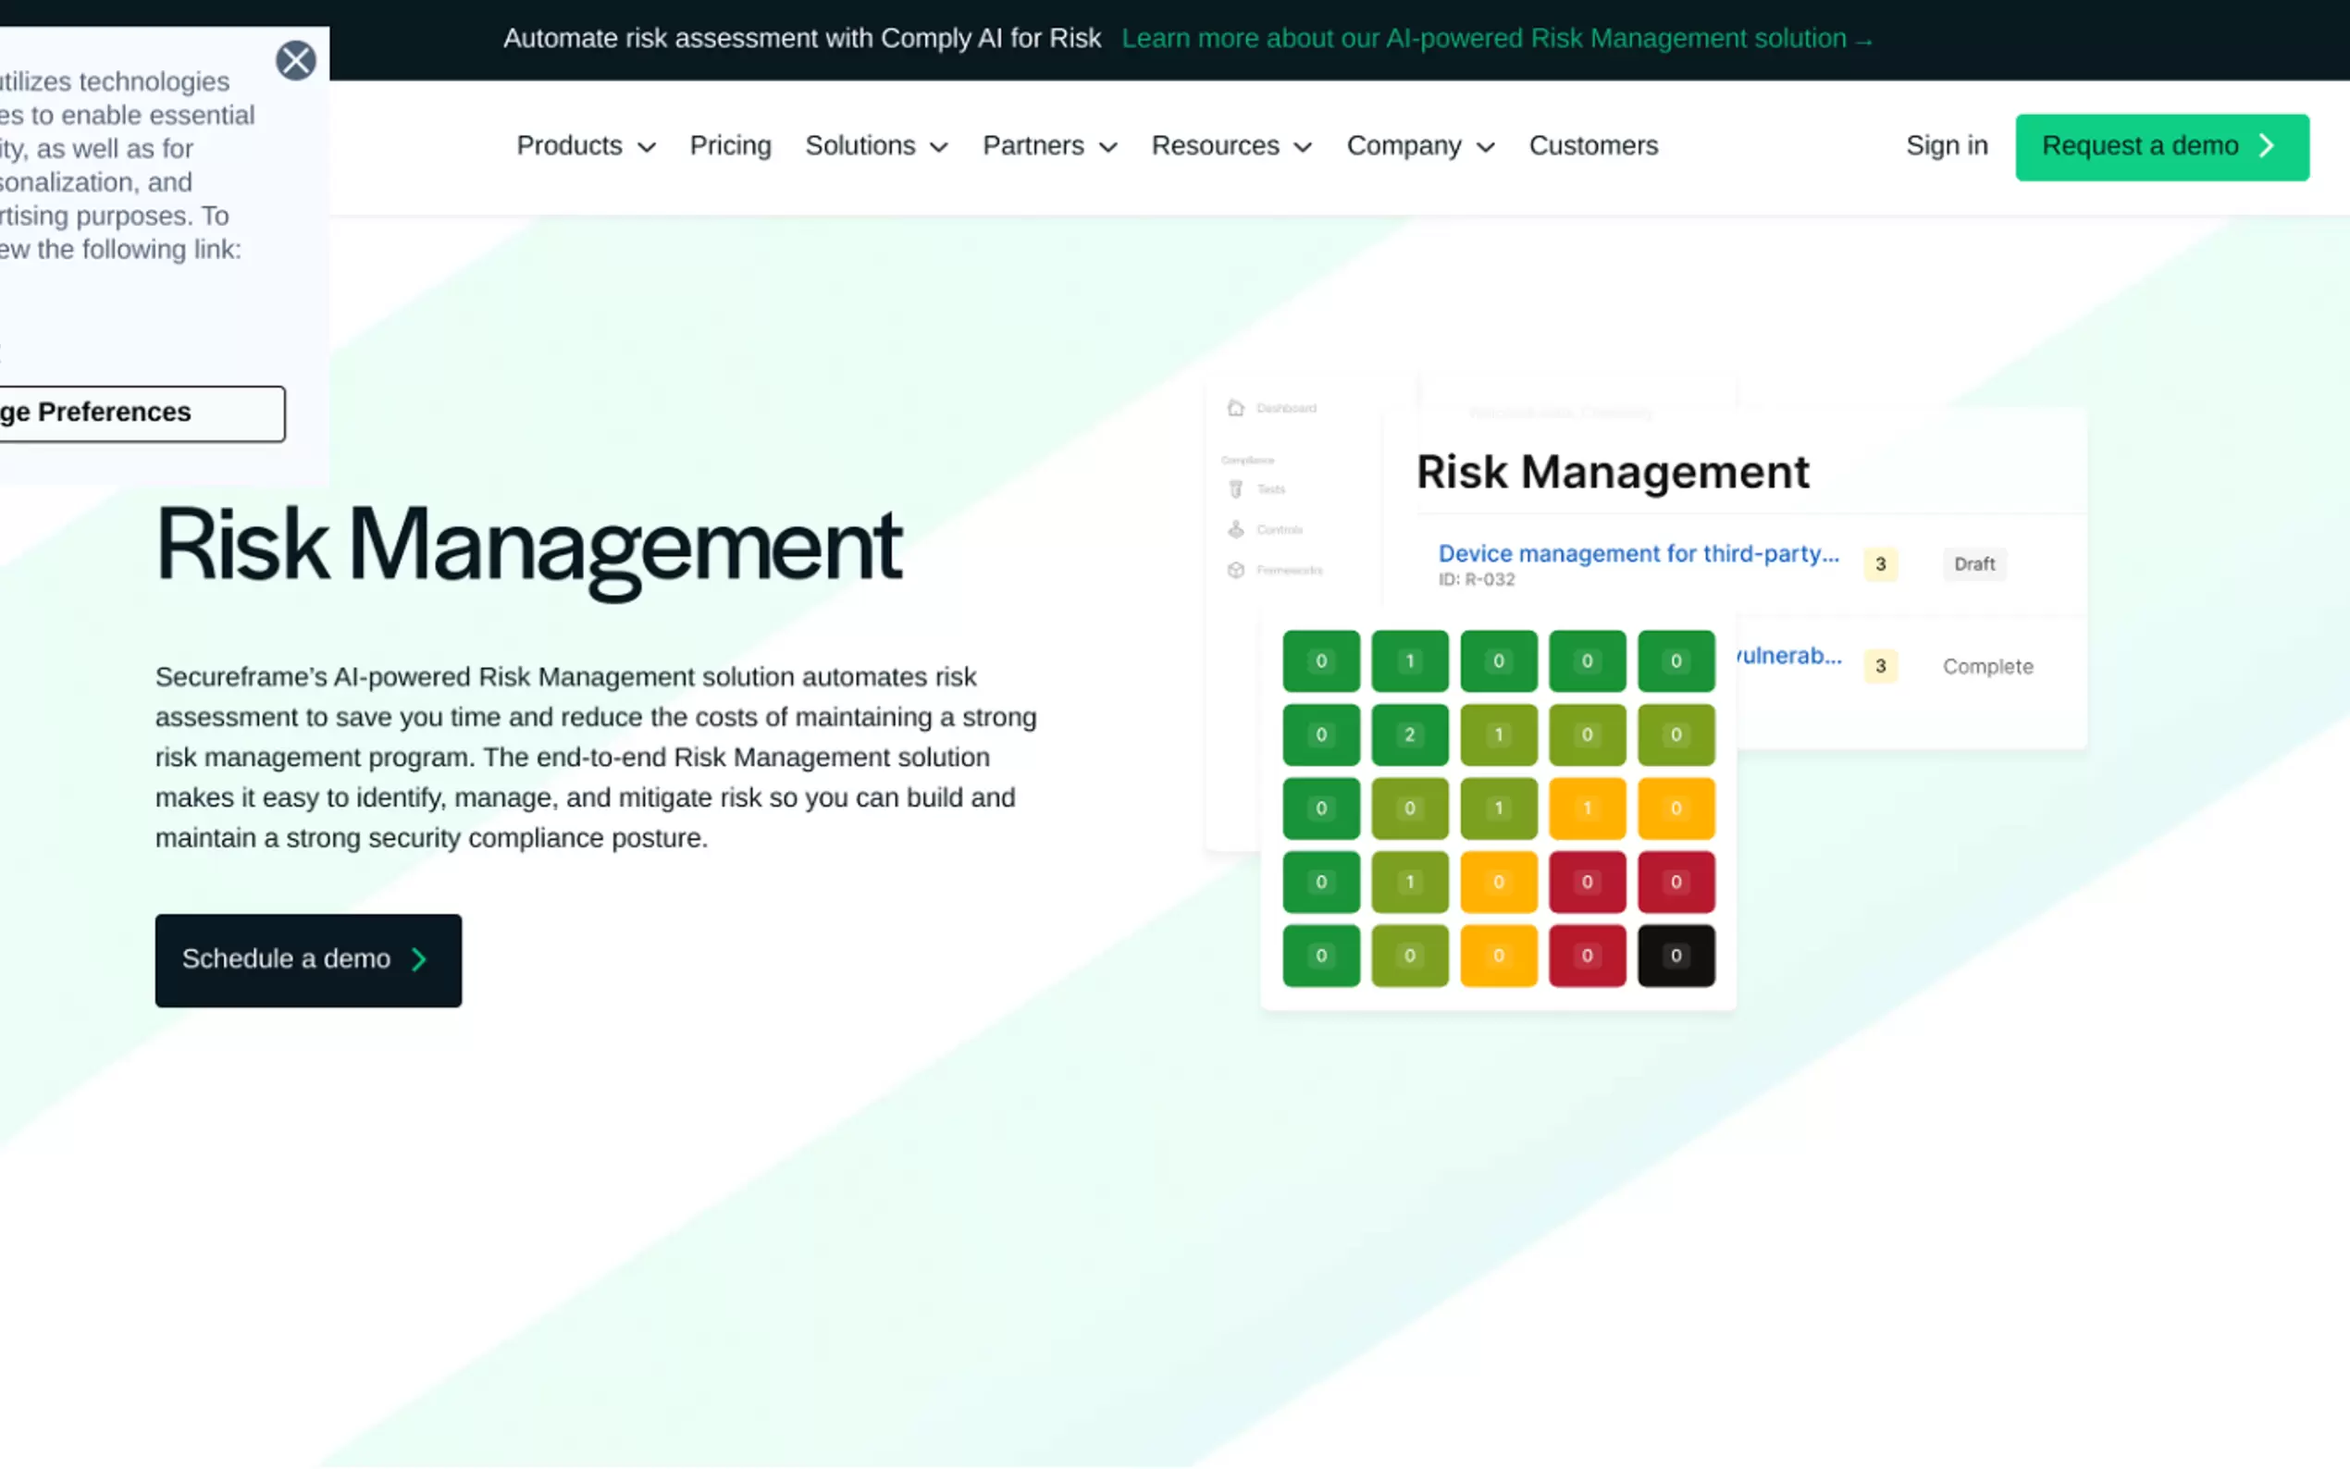This screenshot has width=2350, height=1469.
Task: Open the Manage Preferences cookie button
Action: [141, 414]
